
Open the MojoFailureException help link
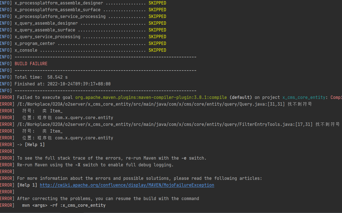[127, 185]
